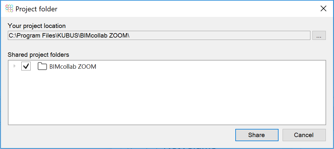The height and width of the screenshot is (149, 334).
Task: Click the "Shared project folders" label
Action: click(x=38, y=55)
